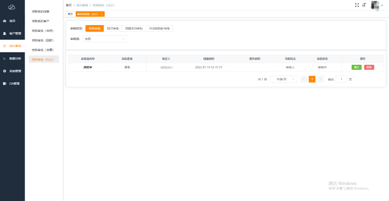Select the 我提交的审批 status filter
Screen dimensions: 389x201
[134, 28]
